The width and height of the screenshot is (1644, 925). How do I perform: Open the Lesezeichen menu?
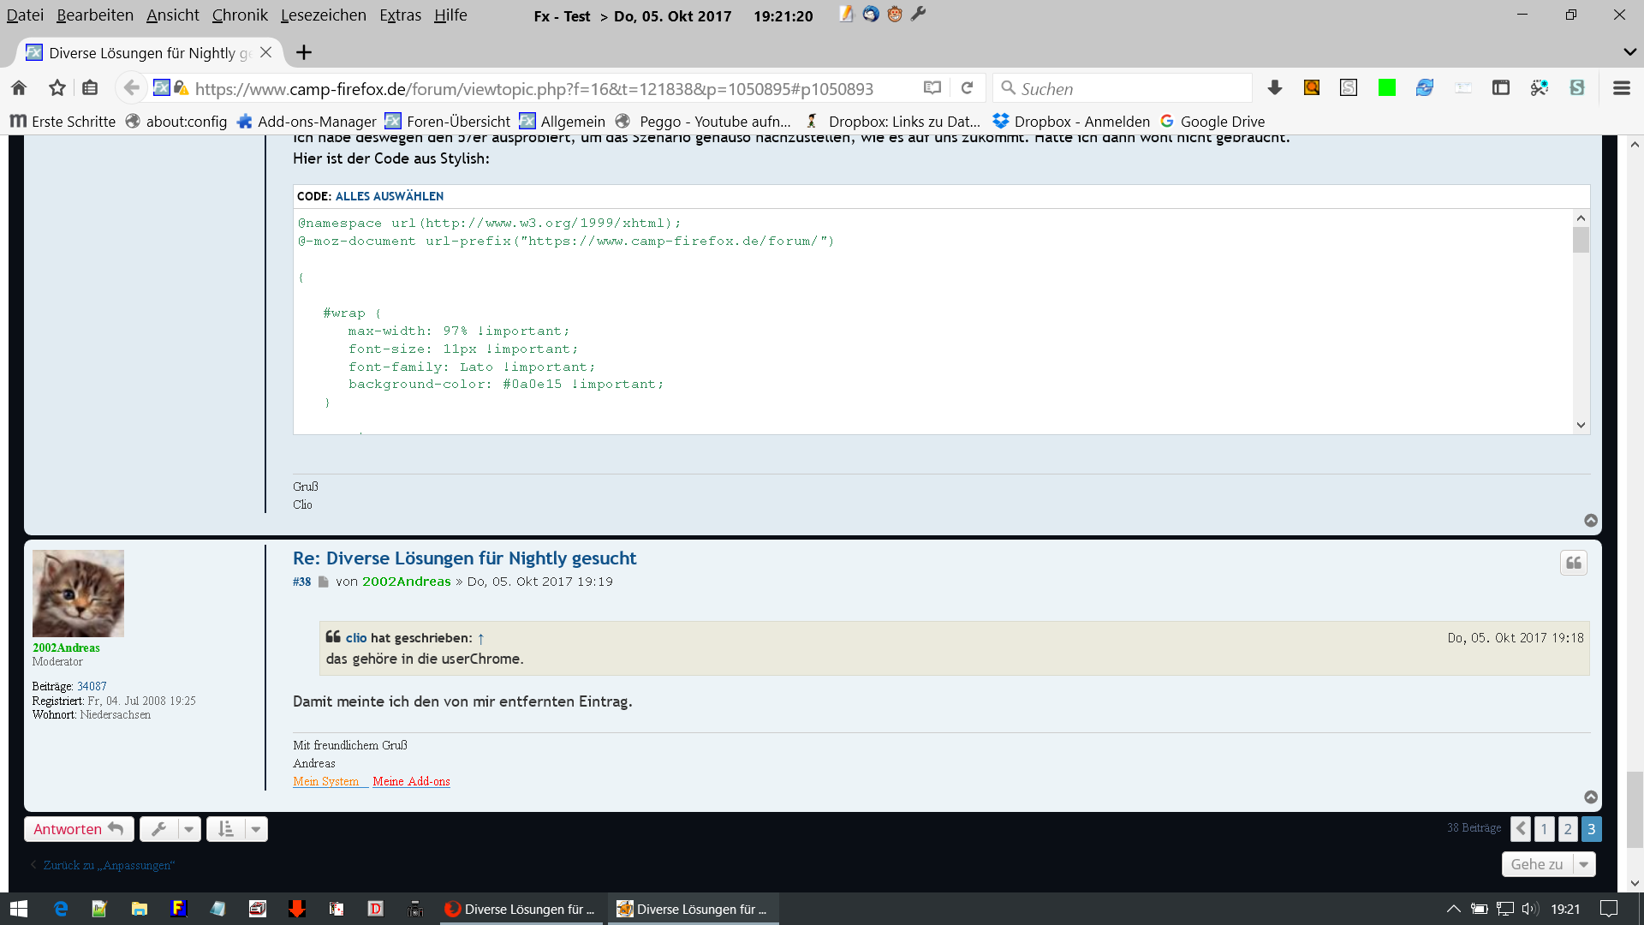[x=323, y=15]
